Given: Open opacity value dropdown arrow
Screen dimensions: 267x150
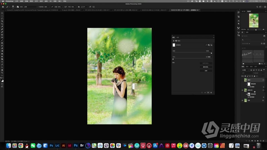Looking at the screenshot, I should click(x=49, y=7).
